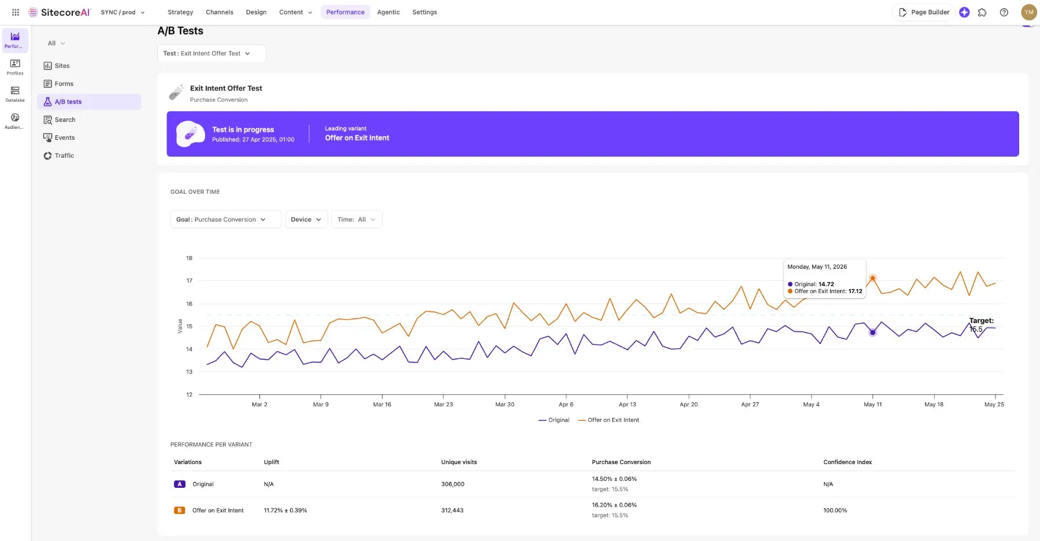Open the Time: All dropdown

[x=356, y=220]
